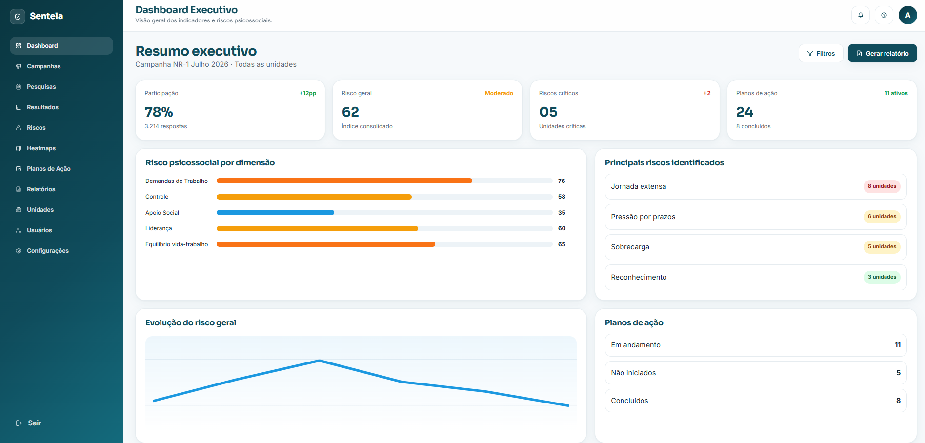Open the Não iniciados row
This screenshot has width=925, height=443.
pyautogui.click(x=756, y=373)
